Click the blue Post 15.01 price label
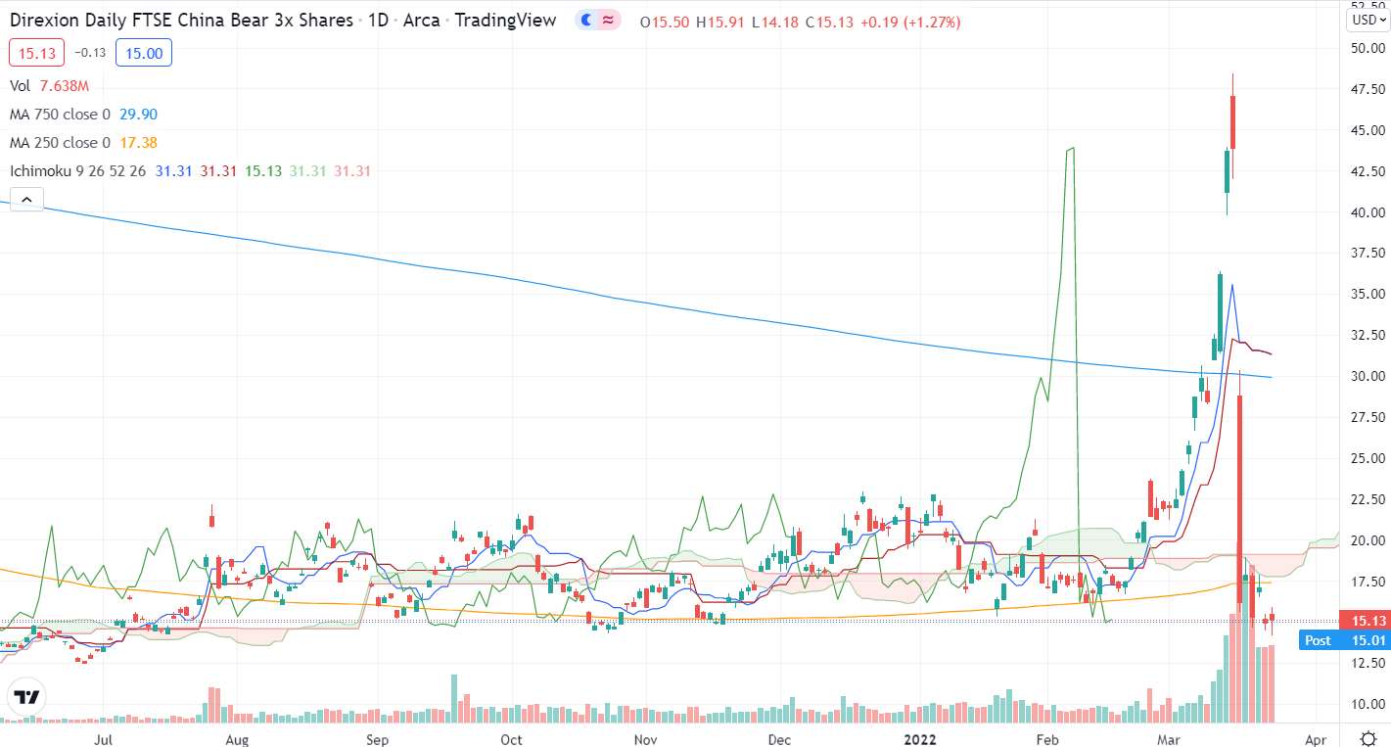1391x747 pixels. 1344,640
